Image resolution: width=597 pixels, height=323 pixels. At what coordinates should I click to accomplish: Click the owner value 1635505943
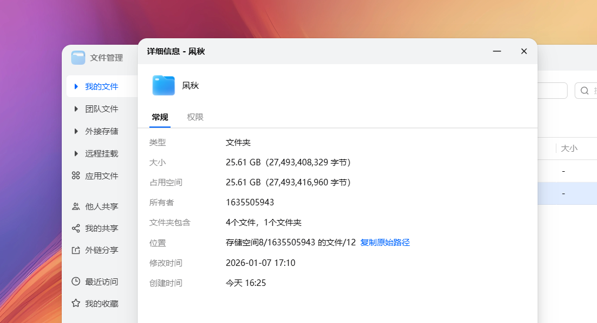coord(250,202)
